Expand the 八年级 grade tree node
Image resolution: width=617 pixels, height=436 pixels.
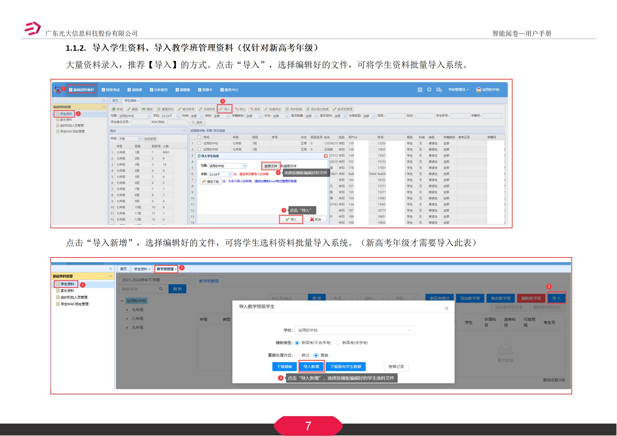pyautogui.click(x=127, y=318)
